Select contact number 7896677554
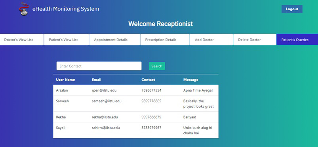The height and width of the screenshot is (147, 318). pos(152,90)
